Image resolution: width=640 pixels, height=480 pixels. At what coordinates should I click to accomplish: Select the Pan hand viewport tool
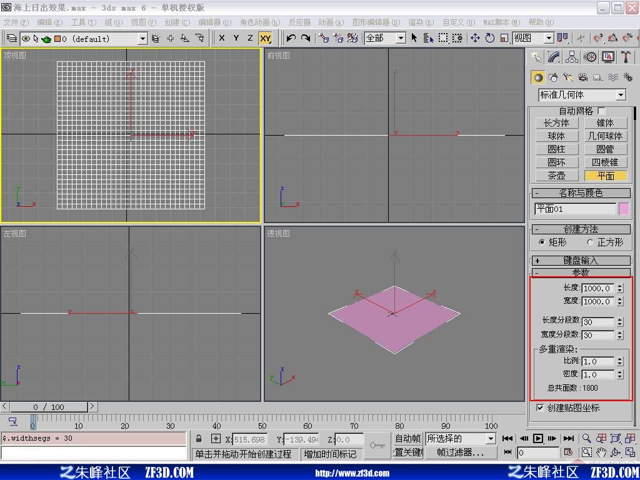(x=601, y=452)
